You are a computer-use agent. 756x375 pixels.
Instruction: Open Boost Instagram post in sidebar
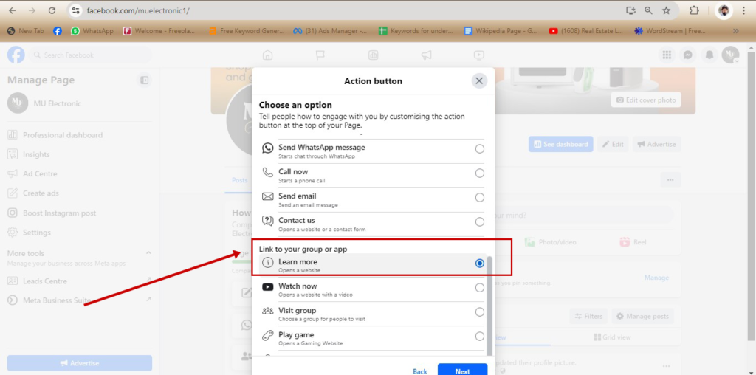pyautogui.click(x=59, y=213)
